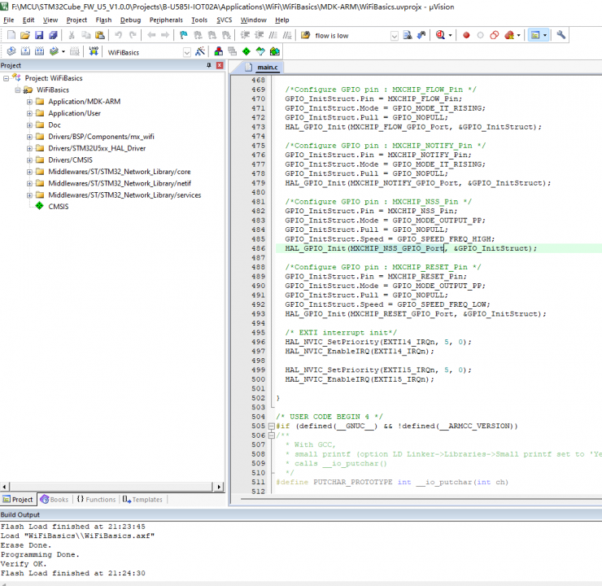Screen dimensions: 602x586
Task: Open Manage Project Items icon
Action: pyautogui.click(x=219, y=51)
